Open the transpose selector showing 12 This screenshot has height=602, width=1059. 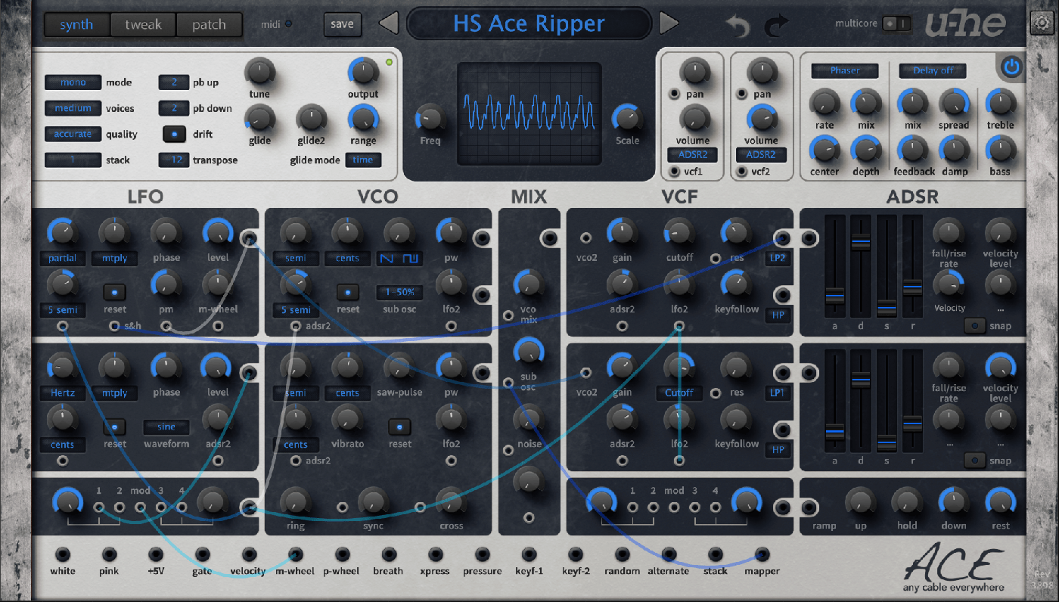(174, 160)
